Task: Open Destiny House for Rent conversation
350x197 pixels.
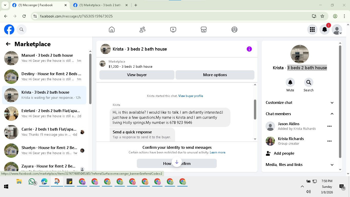Action: (44, 77)
